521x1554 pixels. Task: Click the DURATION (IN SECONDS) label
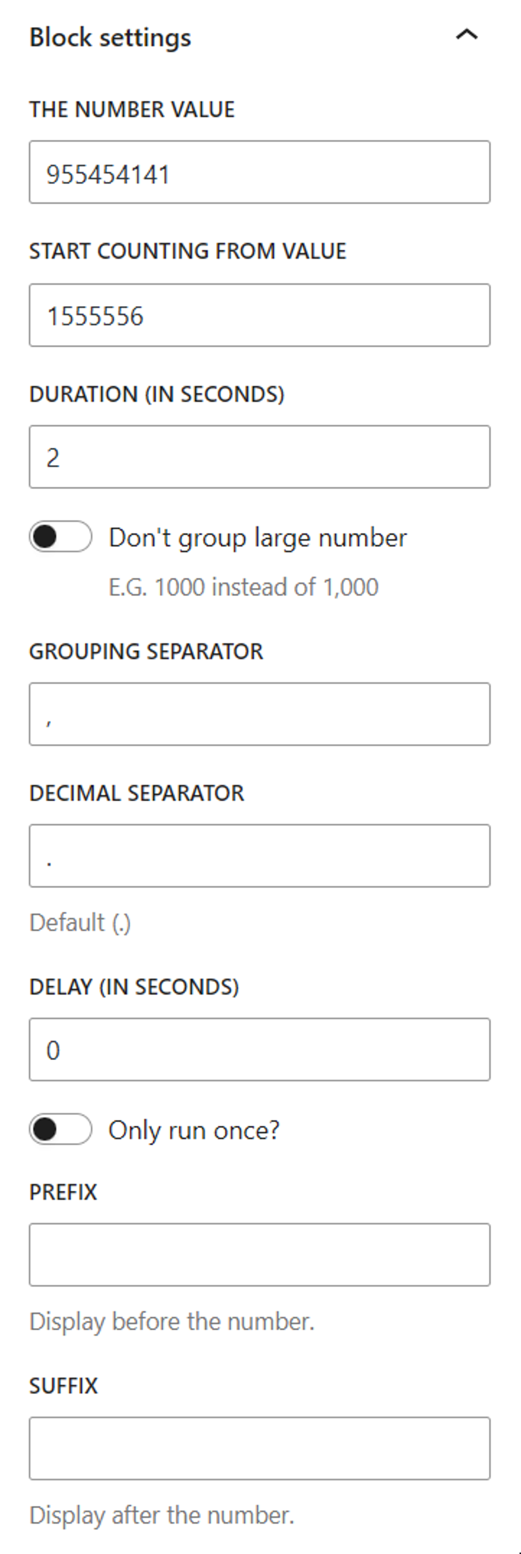(158, 395)
